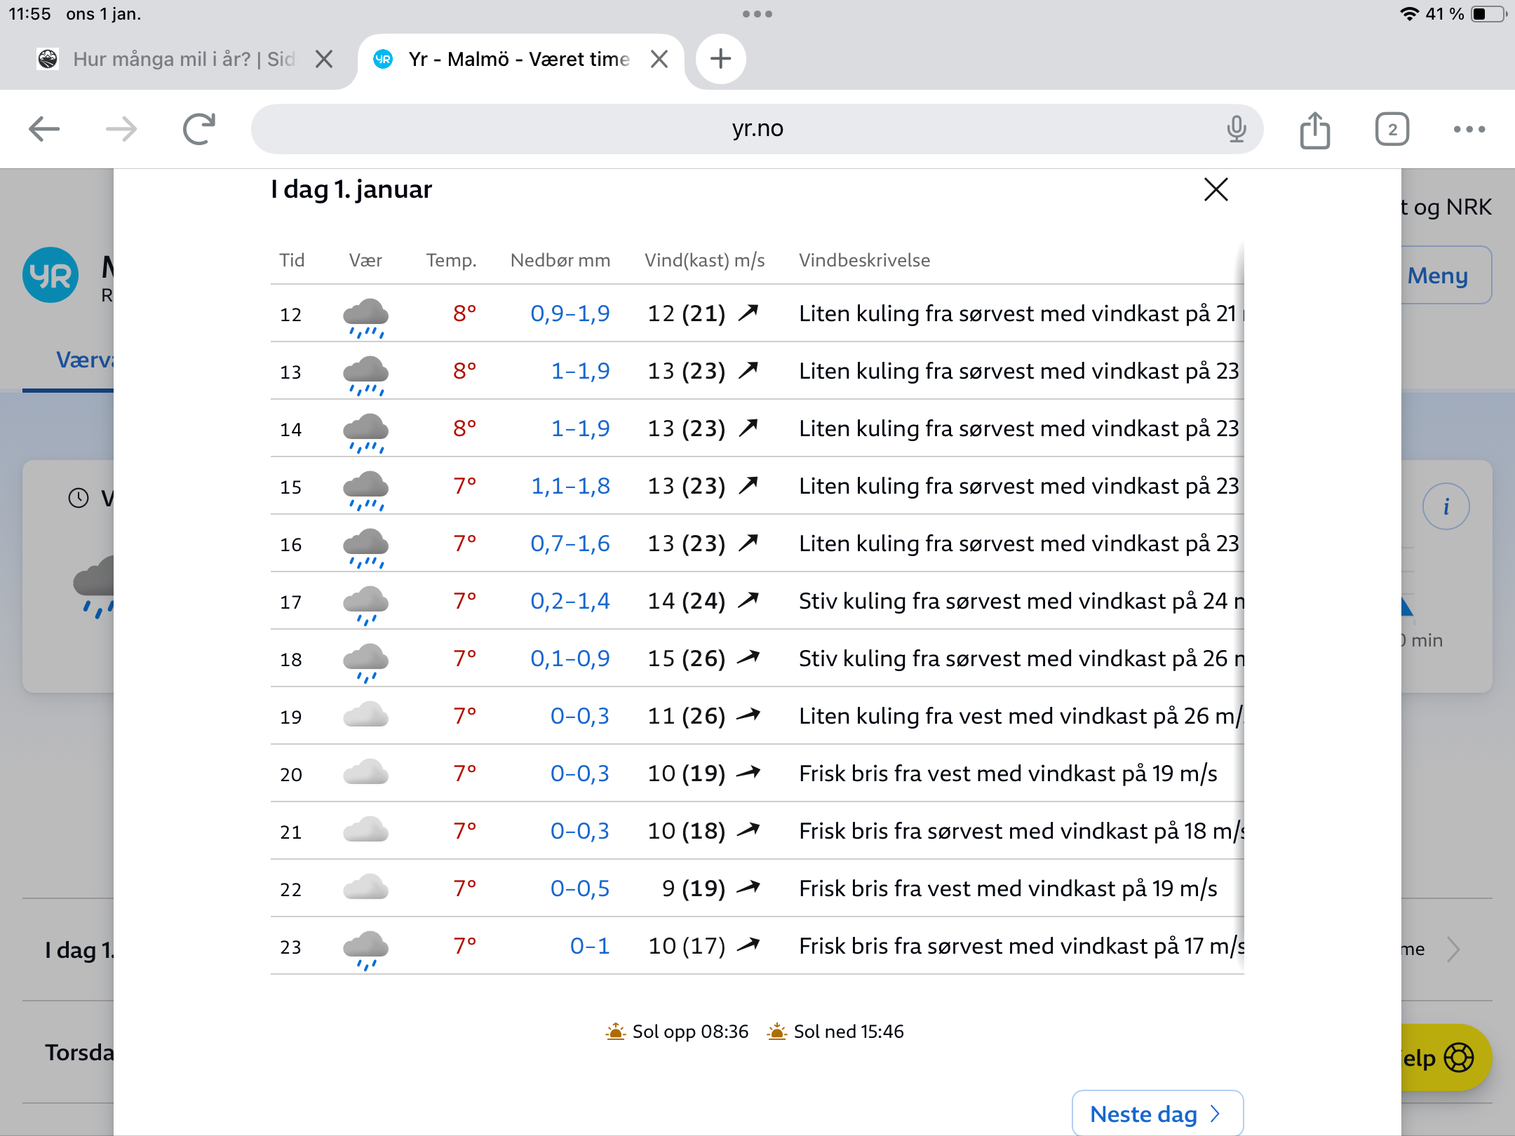Close the Yr Malmö tab

point(659,59)
